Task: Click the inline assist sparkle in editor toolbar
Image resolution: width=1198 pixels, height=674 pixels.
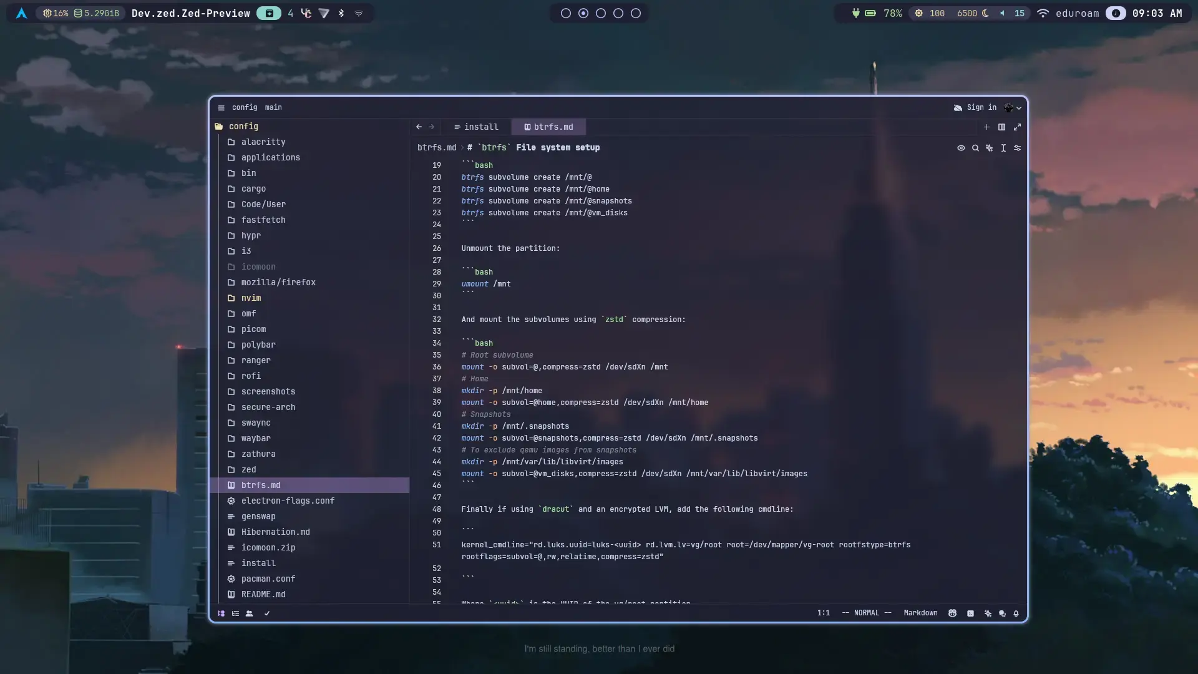Action: tap(990, 148)
